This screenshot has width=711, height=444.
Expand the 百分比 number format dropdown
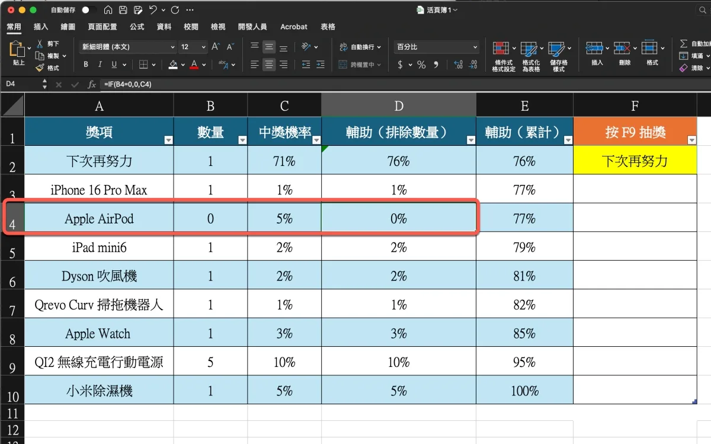point(475,47)
